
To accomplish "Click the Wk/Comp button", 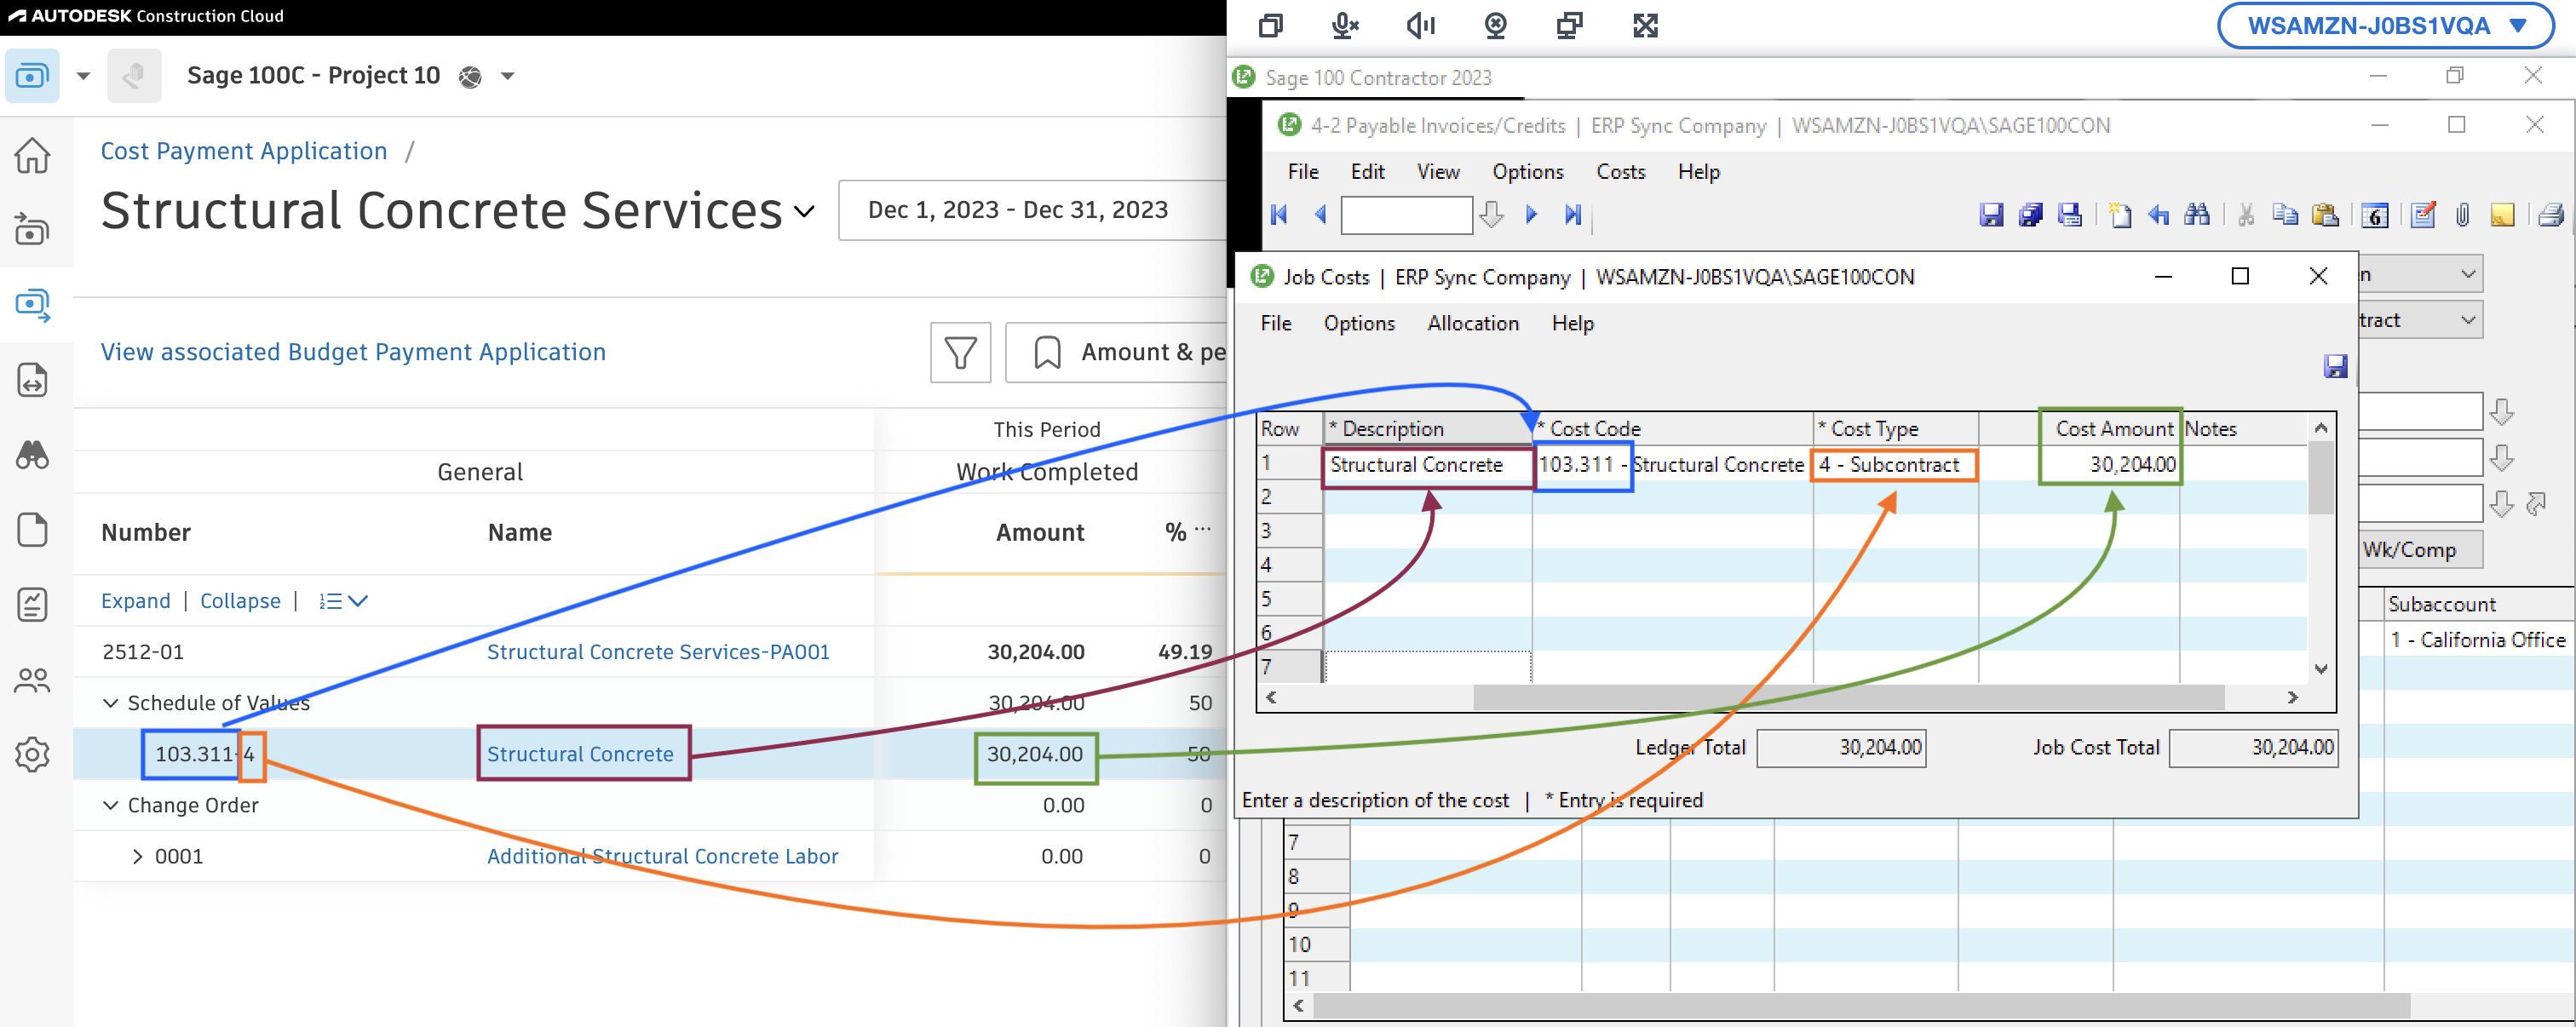I will point(2420,550).
